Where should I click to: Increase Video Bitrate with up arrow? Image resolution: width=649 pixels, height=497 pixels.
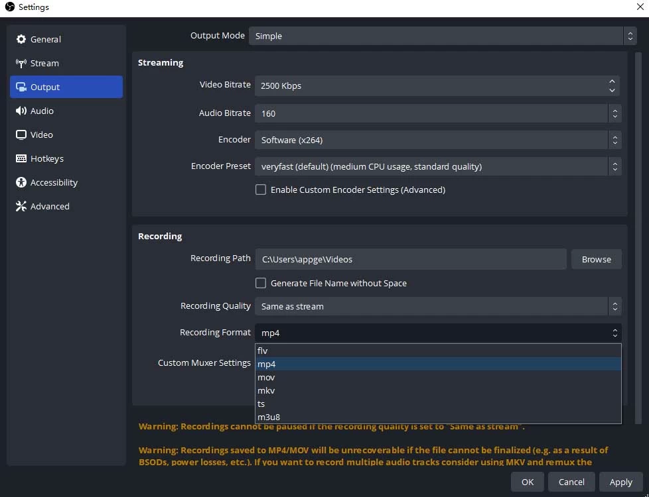click(x=612, y=82)
